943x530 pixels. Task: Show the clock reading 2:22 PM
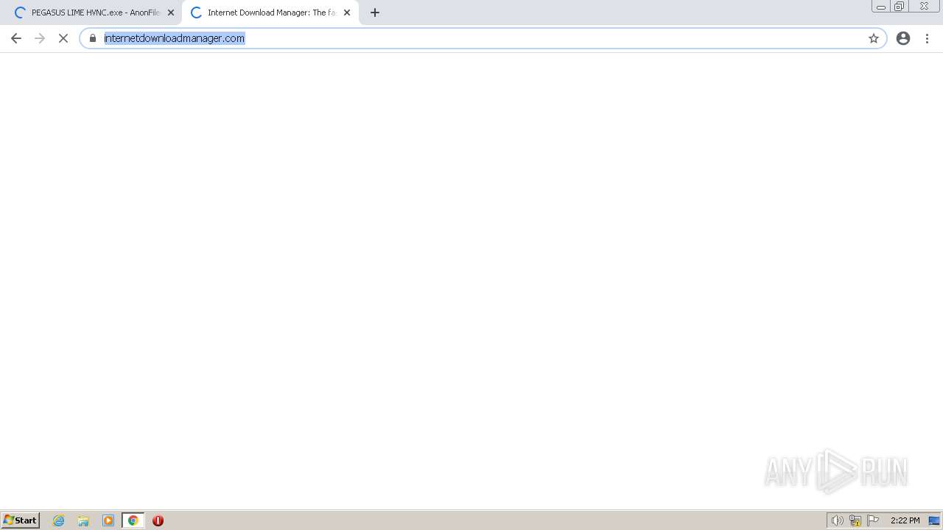click(905, 520)
